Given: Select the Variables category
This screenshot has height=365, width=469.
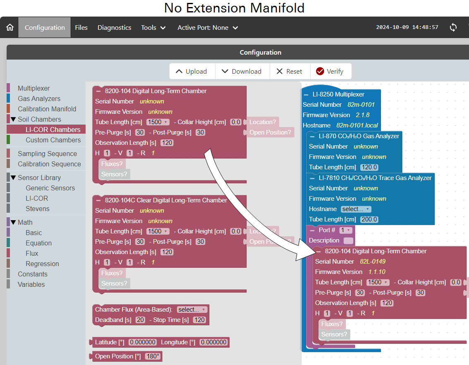Looking at the screenshot, I should click(31, 285).
